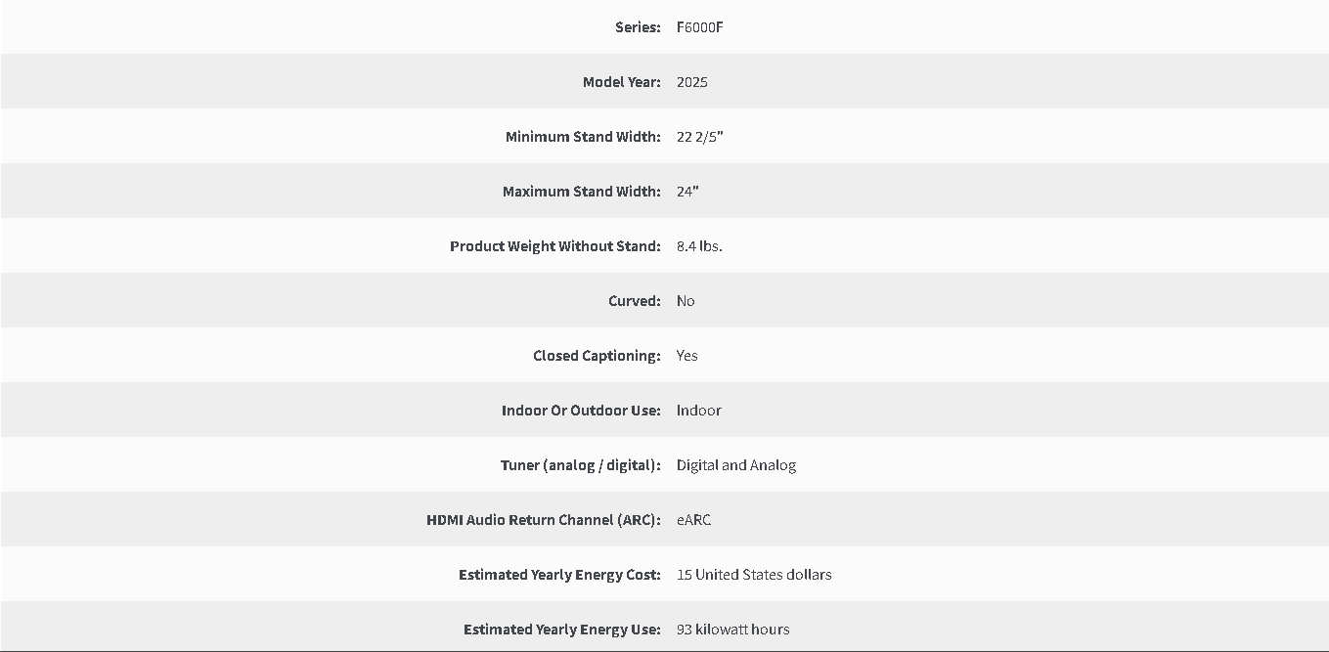
Task: Select the Digital and Analog tuner value
Action: click(736, 465)
